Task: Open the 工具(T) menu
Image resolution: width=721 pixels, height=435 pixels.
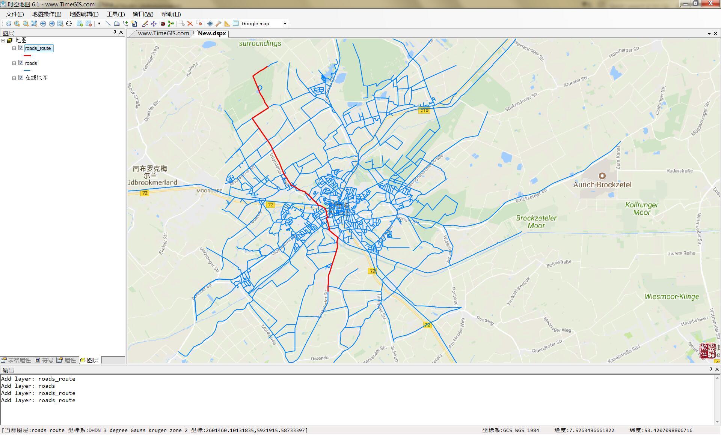Action: (x=115, y=14)
